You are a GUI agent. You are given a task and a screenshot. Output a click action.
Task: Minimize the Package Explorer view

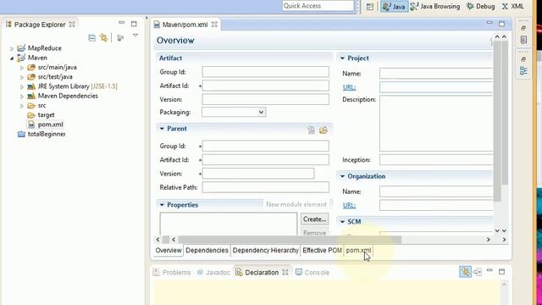click(122, 23)
